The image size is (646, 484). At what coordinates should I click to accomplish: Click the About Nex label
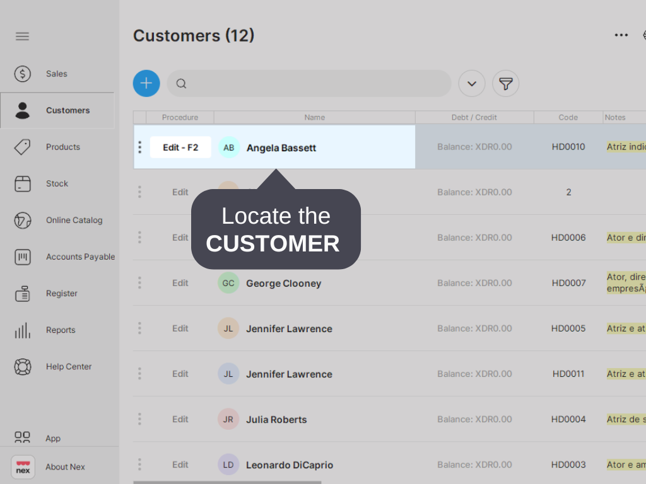tap(65, 467)
